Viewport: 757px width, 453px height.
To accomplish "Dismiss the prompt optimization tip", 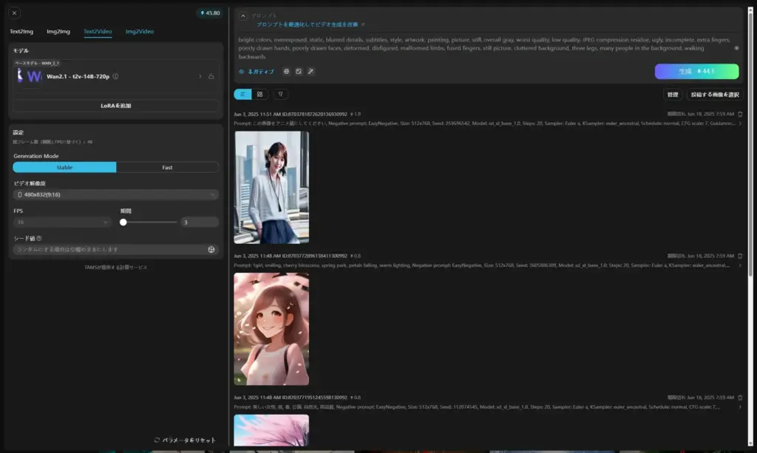I will click(x=363, y=24).
